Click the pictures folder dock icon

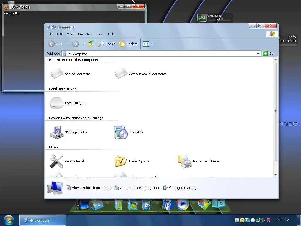pyautogui.click(x=133, y=205)
